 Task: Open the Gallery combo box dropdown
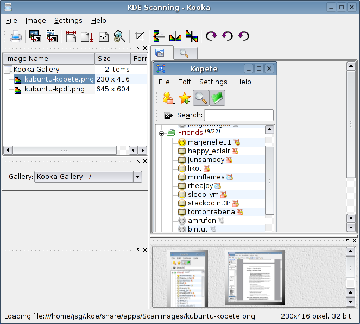(137, 177)
